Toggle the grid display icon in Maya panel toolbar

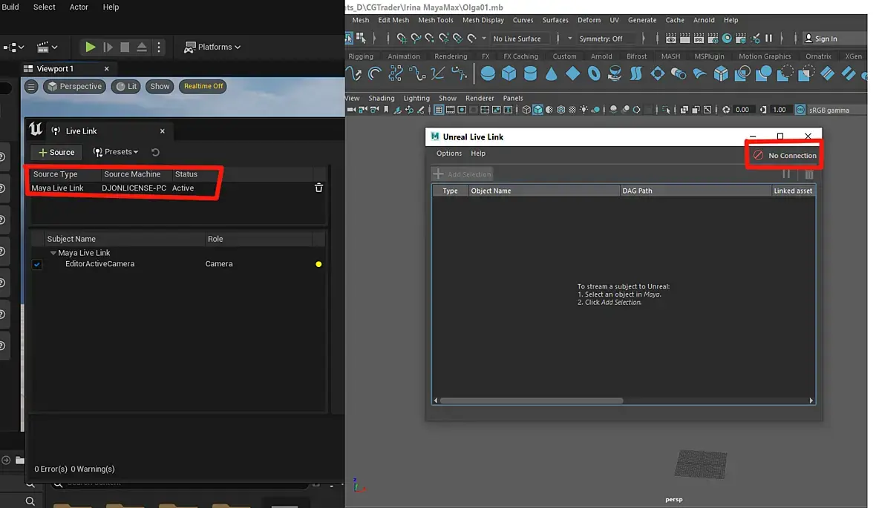pyautogui.click(x=439, y=110)
